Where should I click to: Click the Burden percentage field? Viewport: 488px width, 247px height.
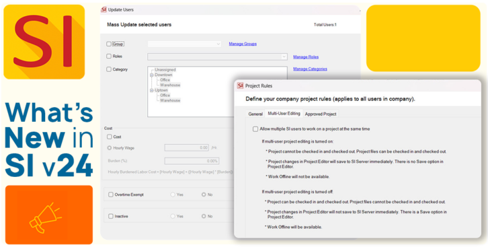(x=192, y=161)
